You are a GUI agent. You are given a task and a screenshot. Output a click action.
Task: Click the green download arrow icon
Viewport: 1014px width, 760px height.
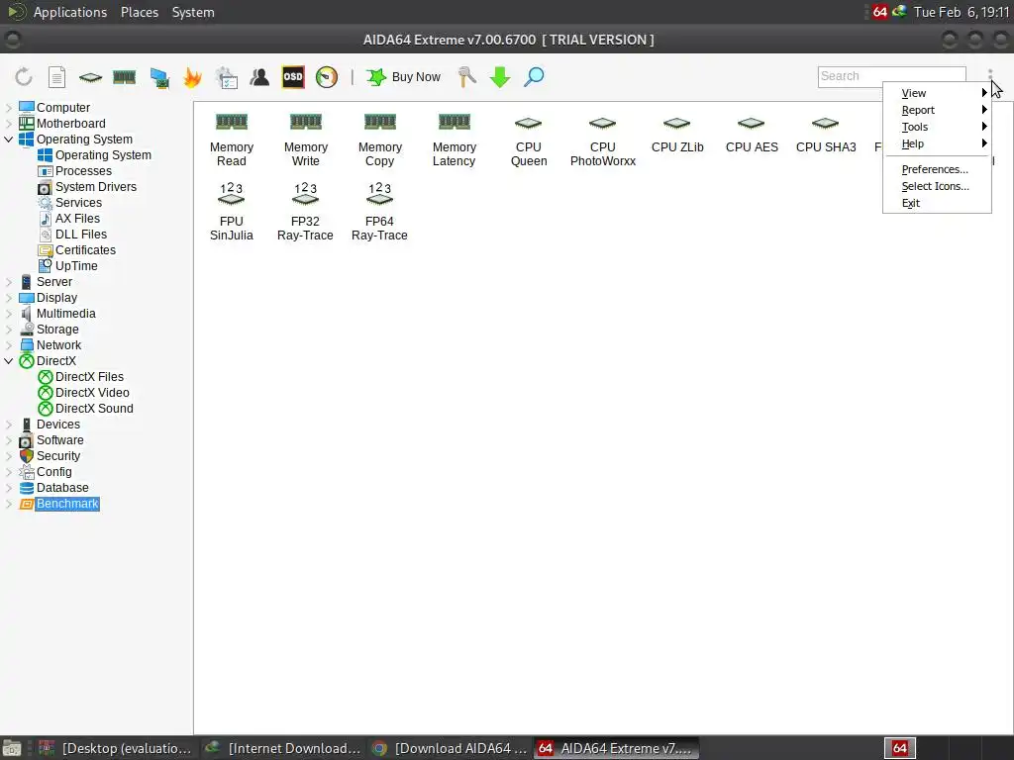click(500, 76)
